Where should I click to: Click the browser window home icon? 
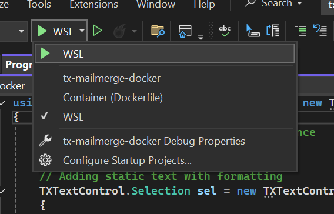click(x=185, y=31)
